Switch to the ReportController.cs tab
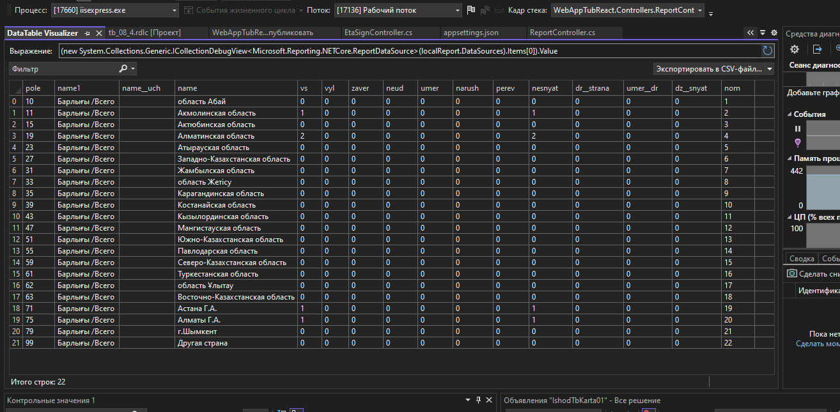 tap(562, 33)
